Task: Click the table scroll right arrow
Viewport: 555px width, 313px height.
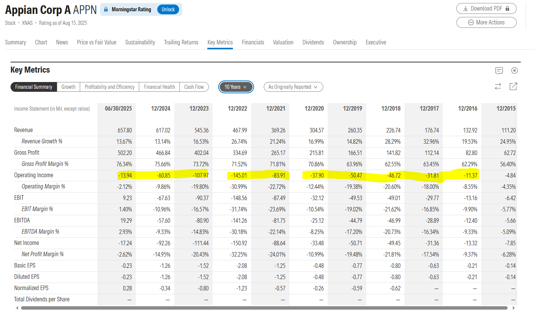Action: (x=514, y=308)
